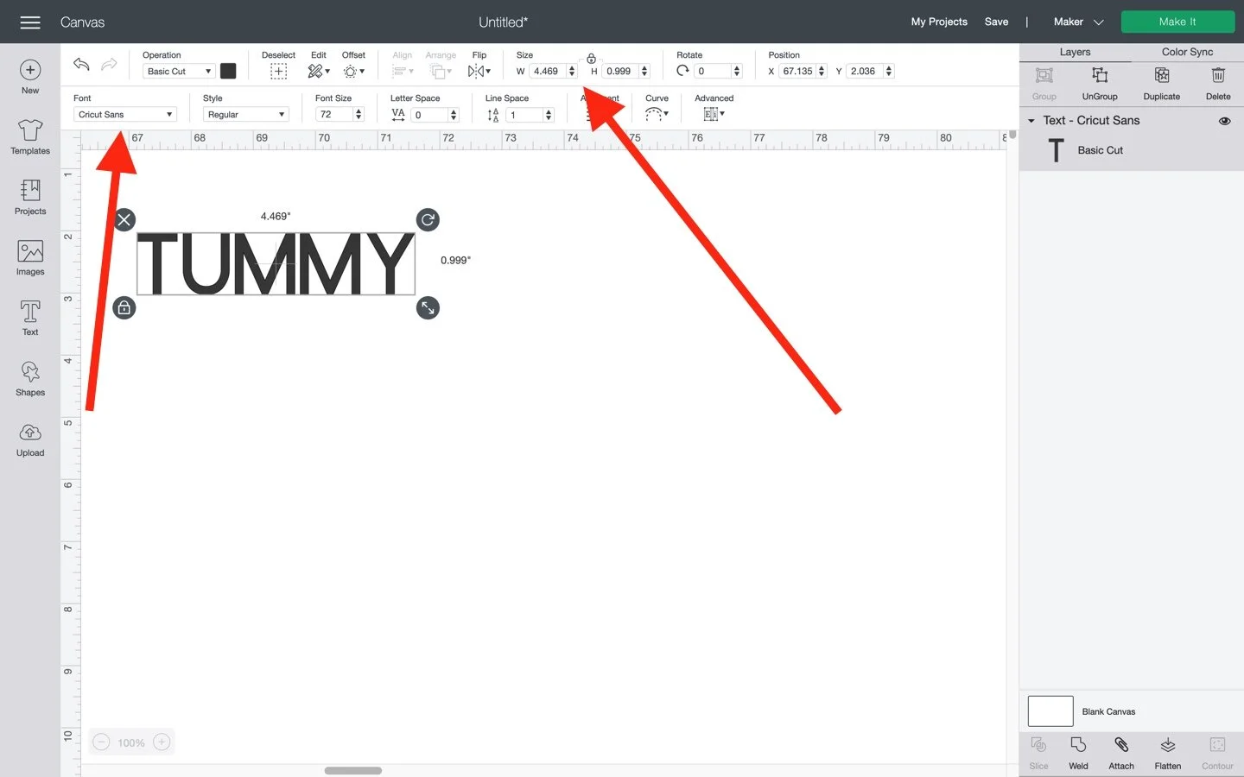Click the dark color swatch beside Operation

point(228,72)
